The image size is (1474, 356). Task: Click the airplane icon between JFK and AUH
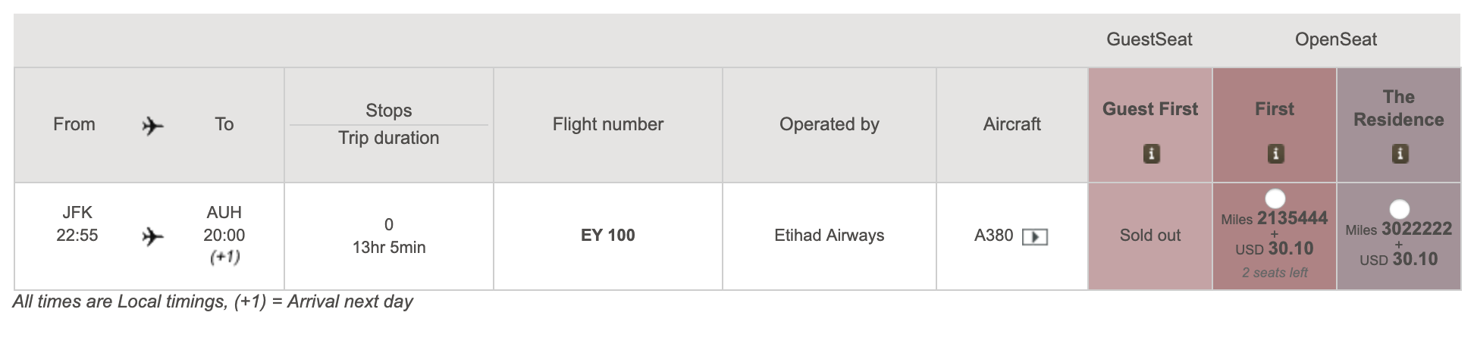point(152,237)
